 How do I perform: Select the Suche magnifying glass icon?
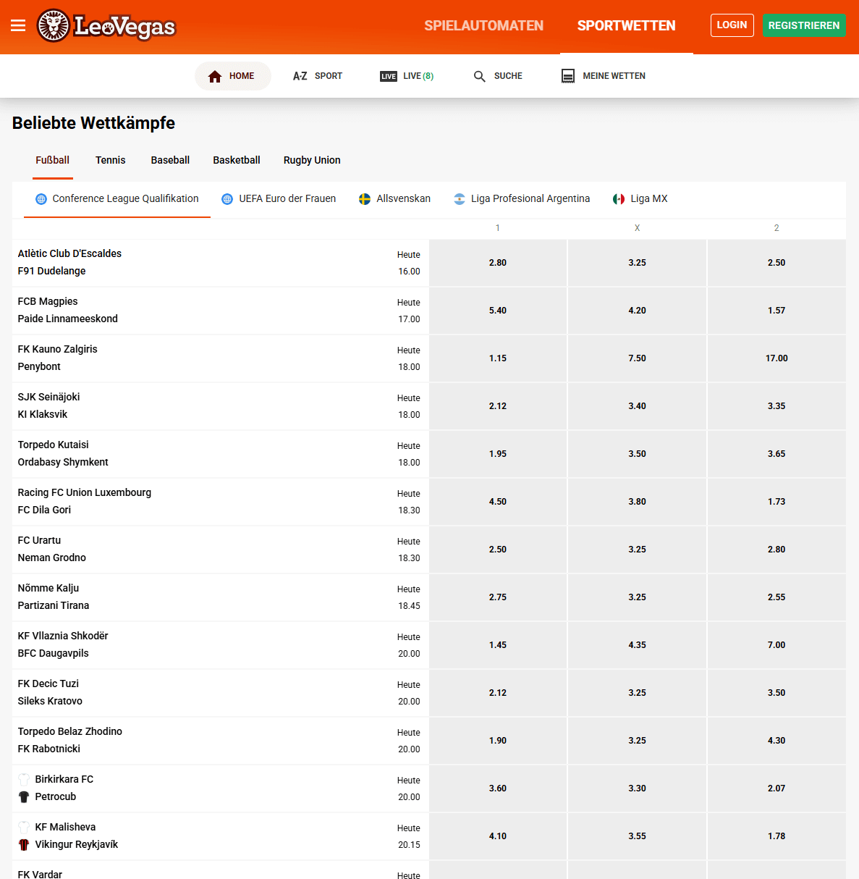479,75
